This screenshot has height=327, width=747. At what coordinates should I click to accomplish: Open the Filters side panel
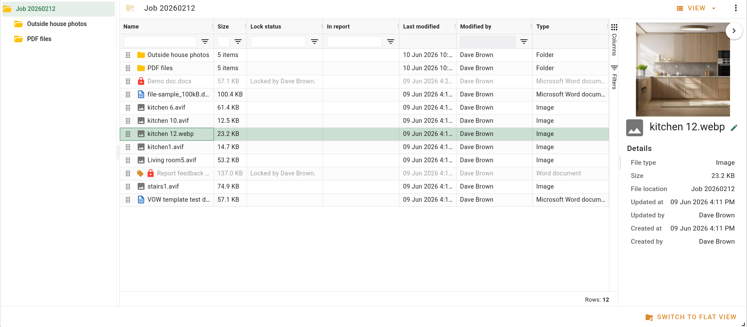[x=614, y=77]
